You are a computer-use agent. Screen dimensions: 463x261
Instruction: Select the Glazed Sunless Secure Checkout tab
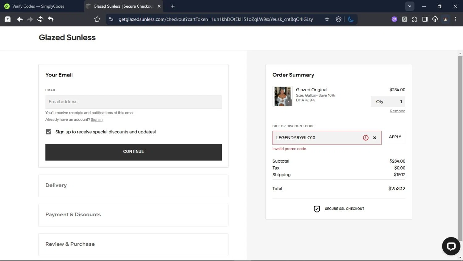point(123,6)
